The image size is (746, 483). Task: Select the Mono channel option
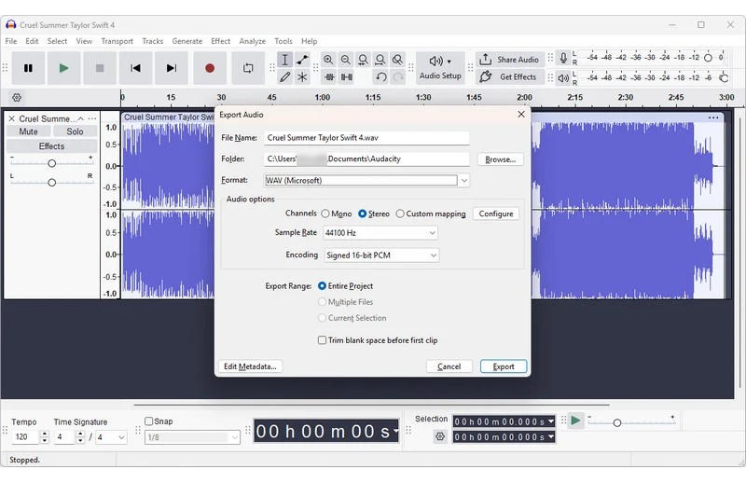[325, 214]
